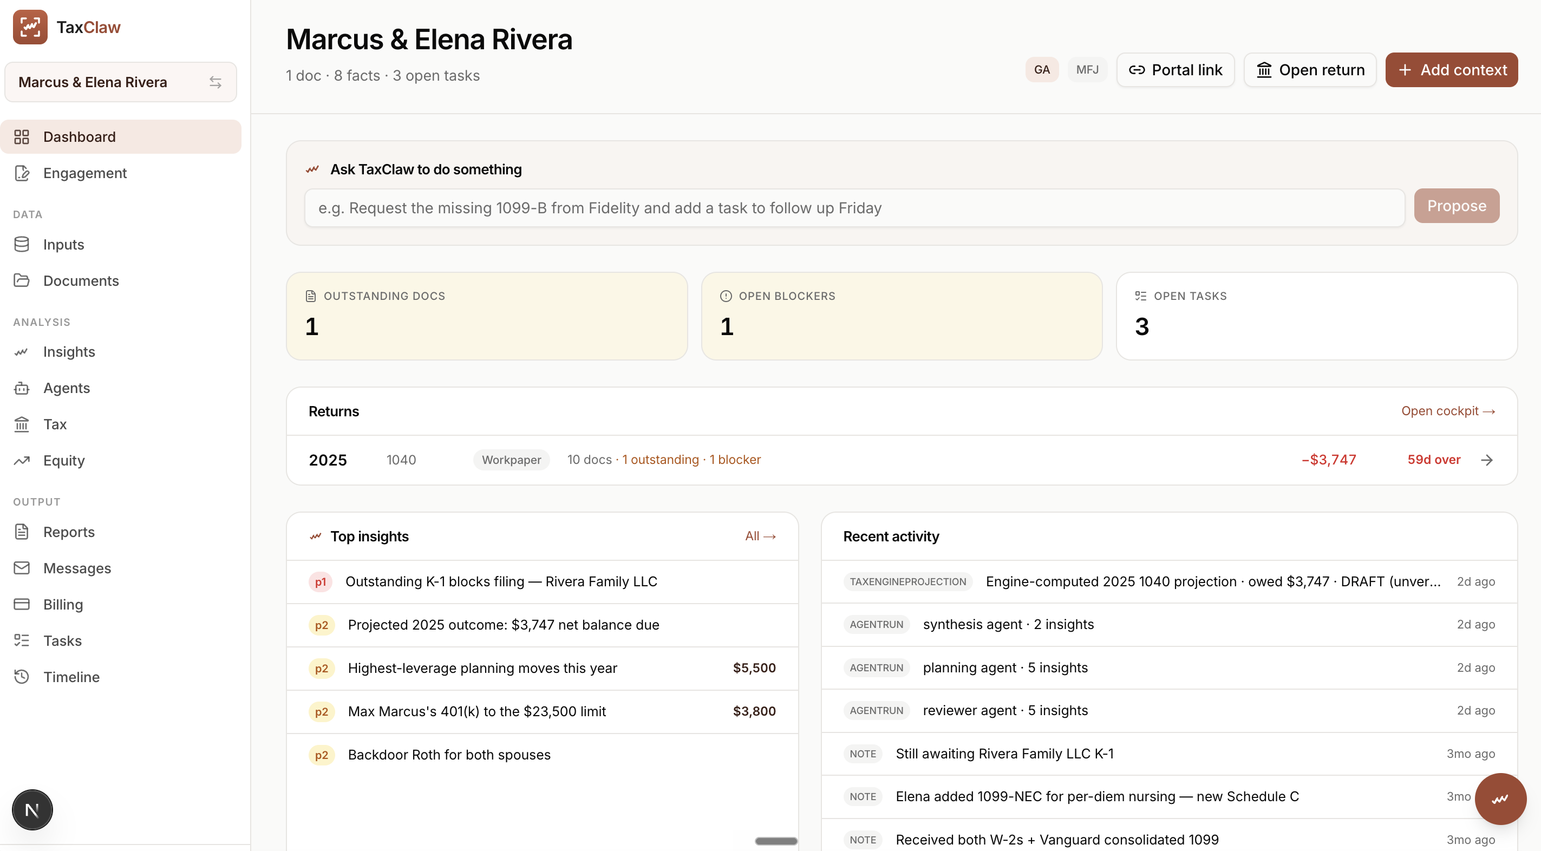Click the Add context button

(x=1451, y=70)
